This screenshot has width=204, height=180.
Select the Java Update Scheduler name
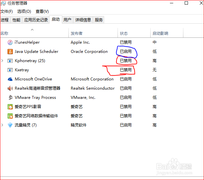[x=36, y=52]
